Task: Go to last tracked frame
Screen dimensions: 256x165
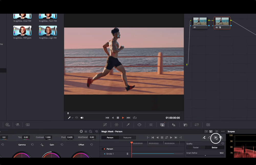Action: pyautogui.click(x=180, y=138)
